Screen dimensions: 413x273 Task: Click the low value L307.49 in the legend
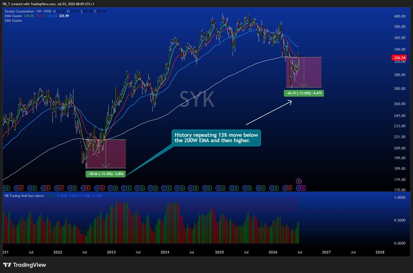[x=87, y=11]
